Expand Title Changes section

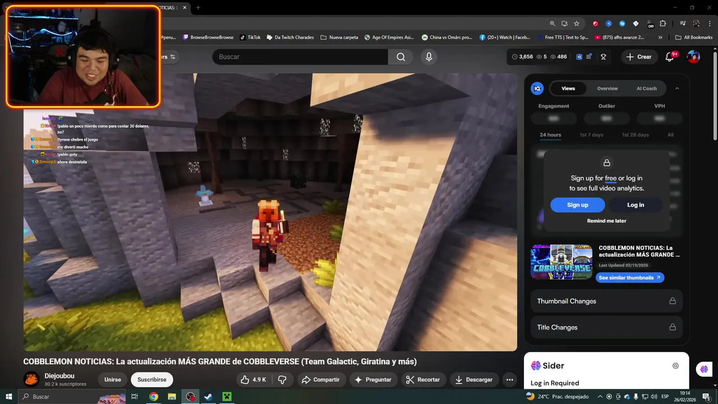click(606, 327)
